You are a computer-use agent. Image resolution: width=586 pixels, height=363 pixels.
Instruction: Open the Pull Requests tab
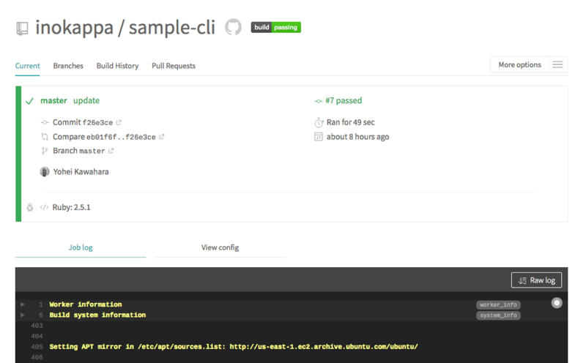point(174,66)
